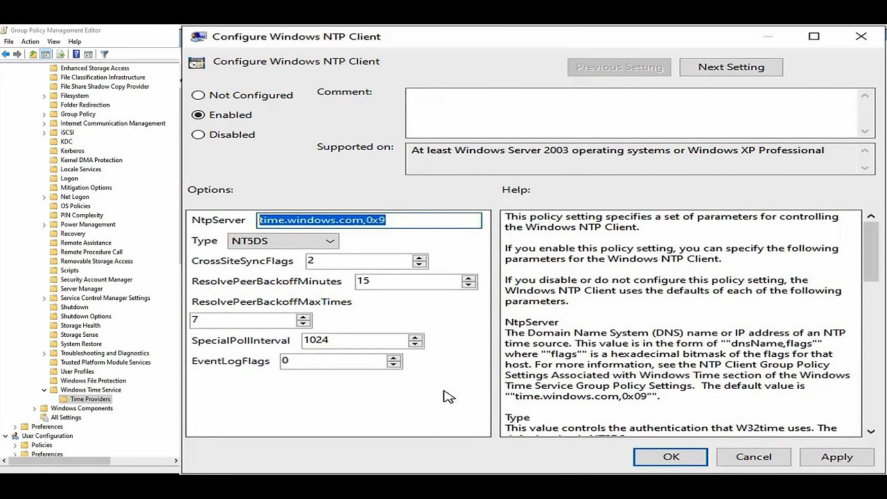Viewport: 887px width, 499px height.
Task: Select the Export List toolbar icon
Action: (x=60, y=54)
